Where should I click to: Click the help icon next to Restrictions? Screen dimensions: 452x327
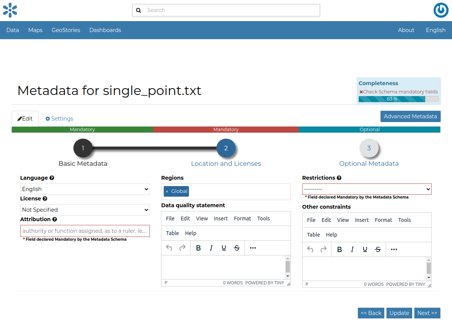coord(339,178)
